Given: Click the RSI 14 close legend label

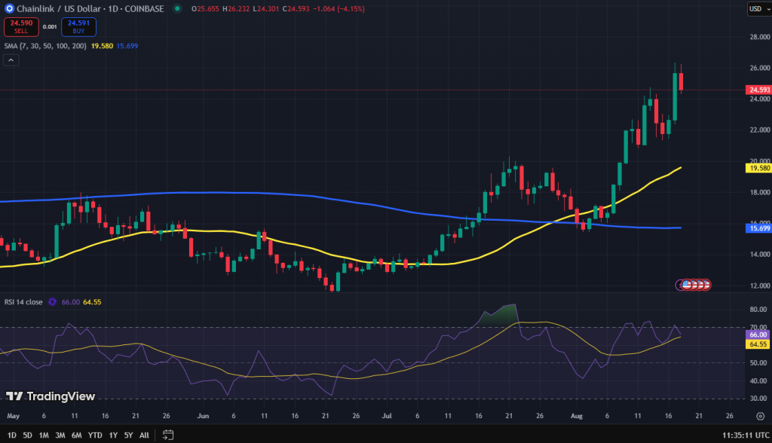Looking at the screenshot, I should (x=23, y=301).
